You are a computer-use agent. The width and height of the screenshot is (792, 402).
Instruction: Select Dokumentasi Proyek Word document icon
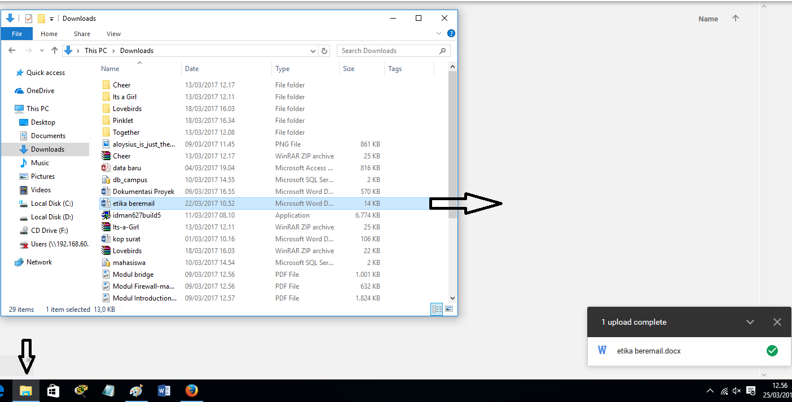point(106,192)
